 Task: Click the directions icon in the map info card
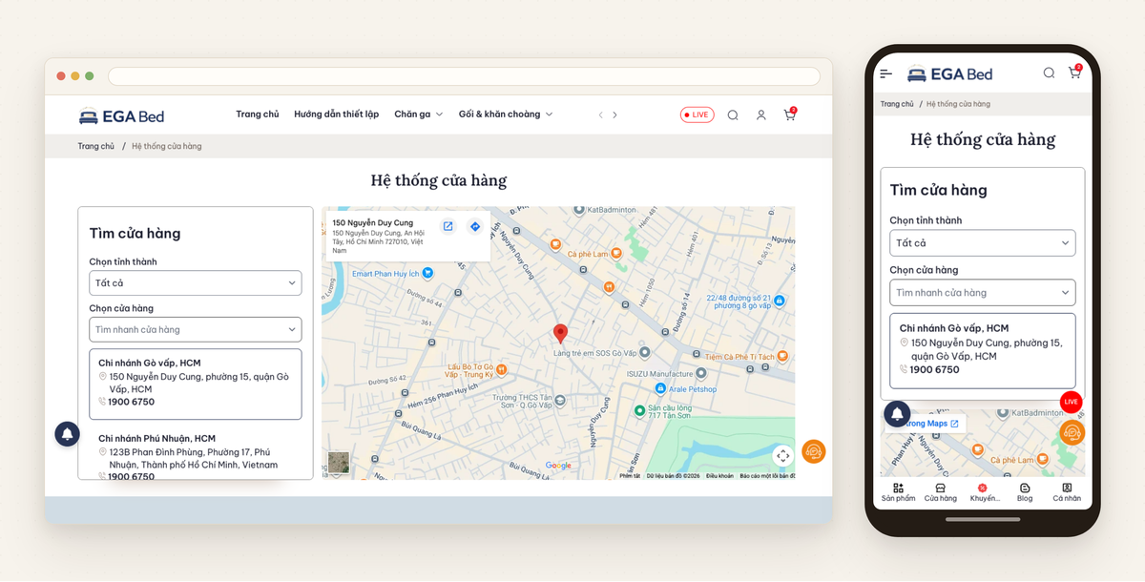[474, 226]
